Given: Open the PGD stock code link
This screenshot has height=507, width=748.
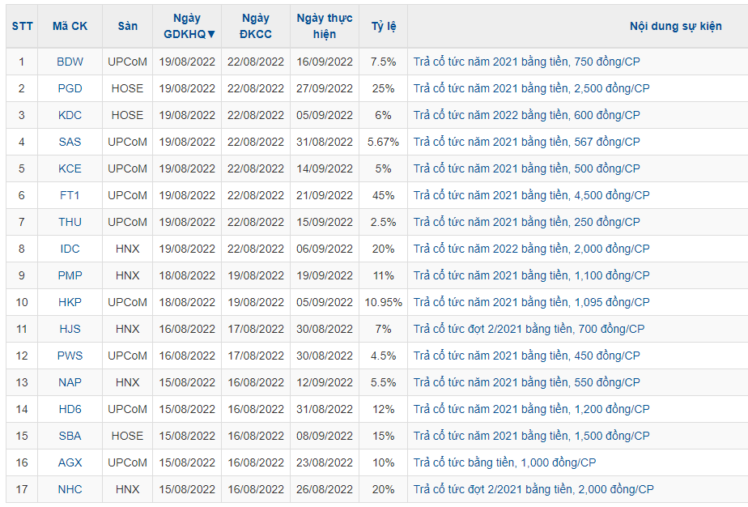Looking at the screenshot, I should point(70,88).
